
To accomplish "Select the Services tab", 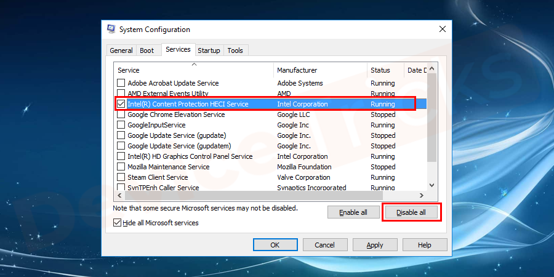I will [178, 49].
